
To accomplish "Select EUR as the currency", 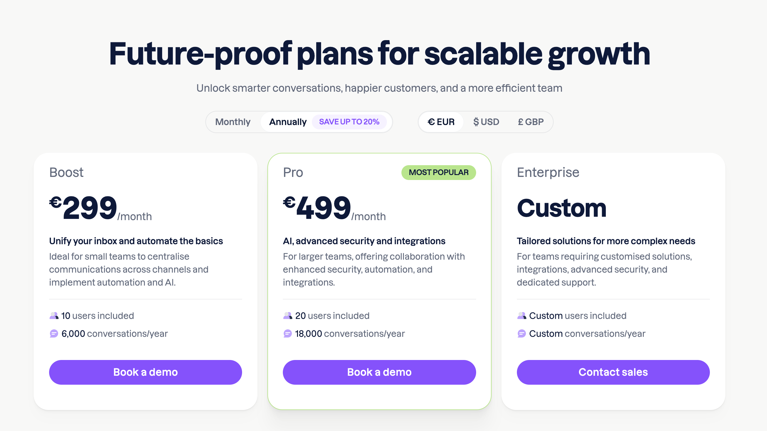I will coord(441,122).
